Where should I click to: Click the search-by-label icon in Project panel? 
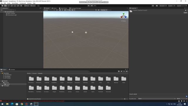click(121, 71)
